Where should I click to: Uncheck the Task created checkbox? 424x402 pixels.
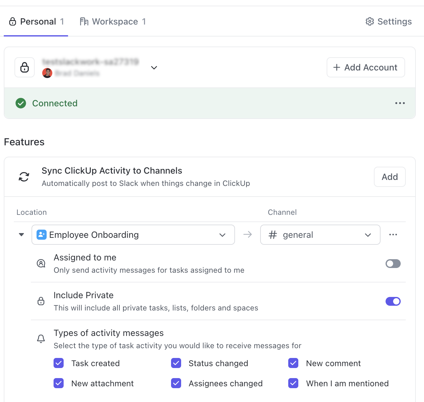pos(59,363)
